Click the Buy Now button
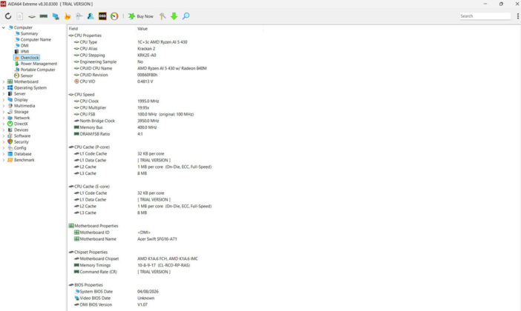Screen dimensions: 521x311 pyautogui.click(x=141, y=16)
